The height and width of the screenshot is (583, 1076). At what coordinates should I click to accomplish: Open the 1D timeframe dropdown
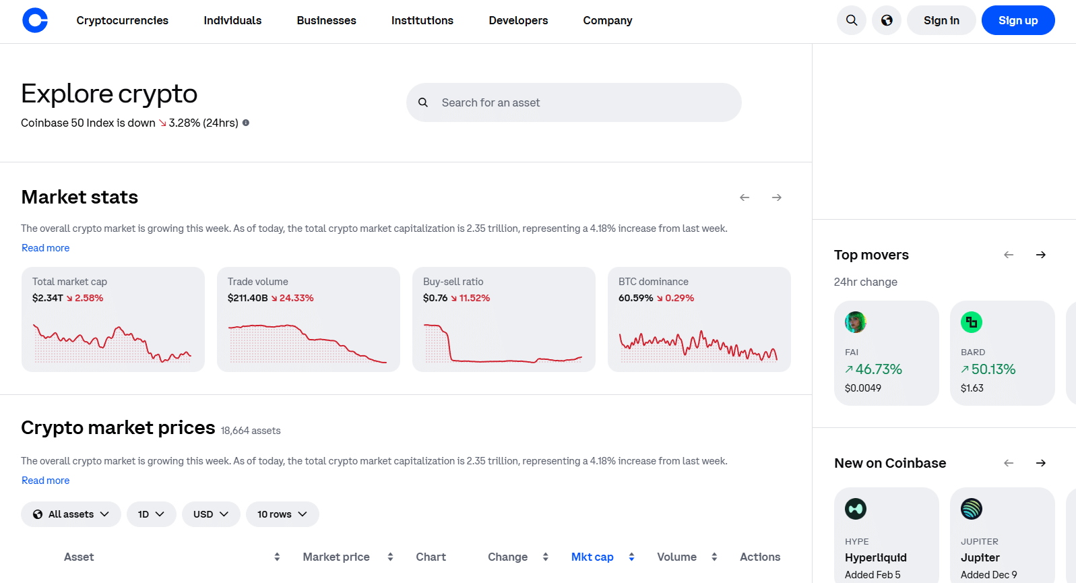[x=152, y=514]
